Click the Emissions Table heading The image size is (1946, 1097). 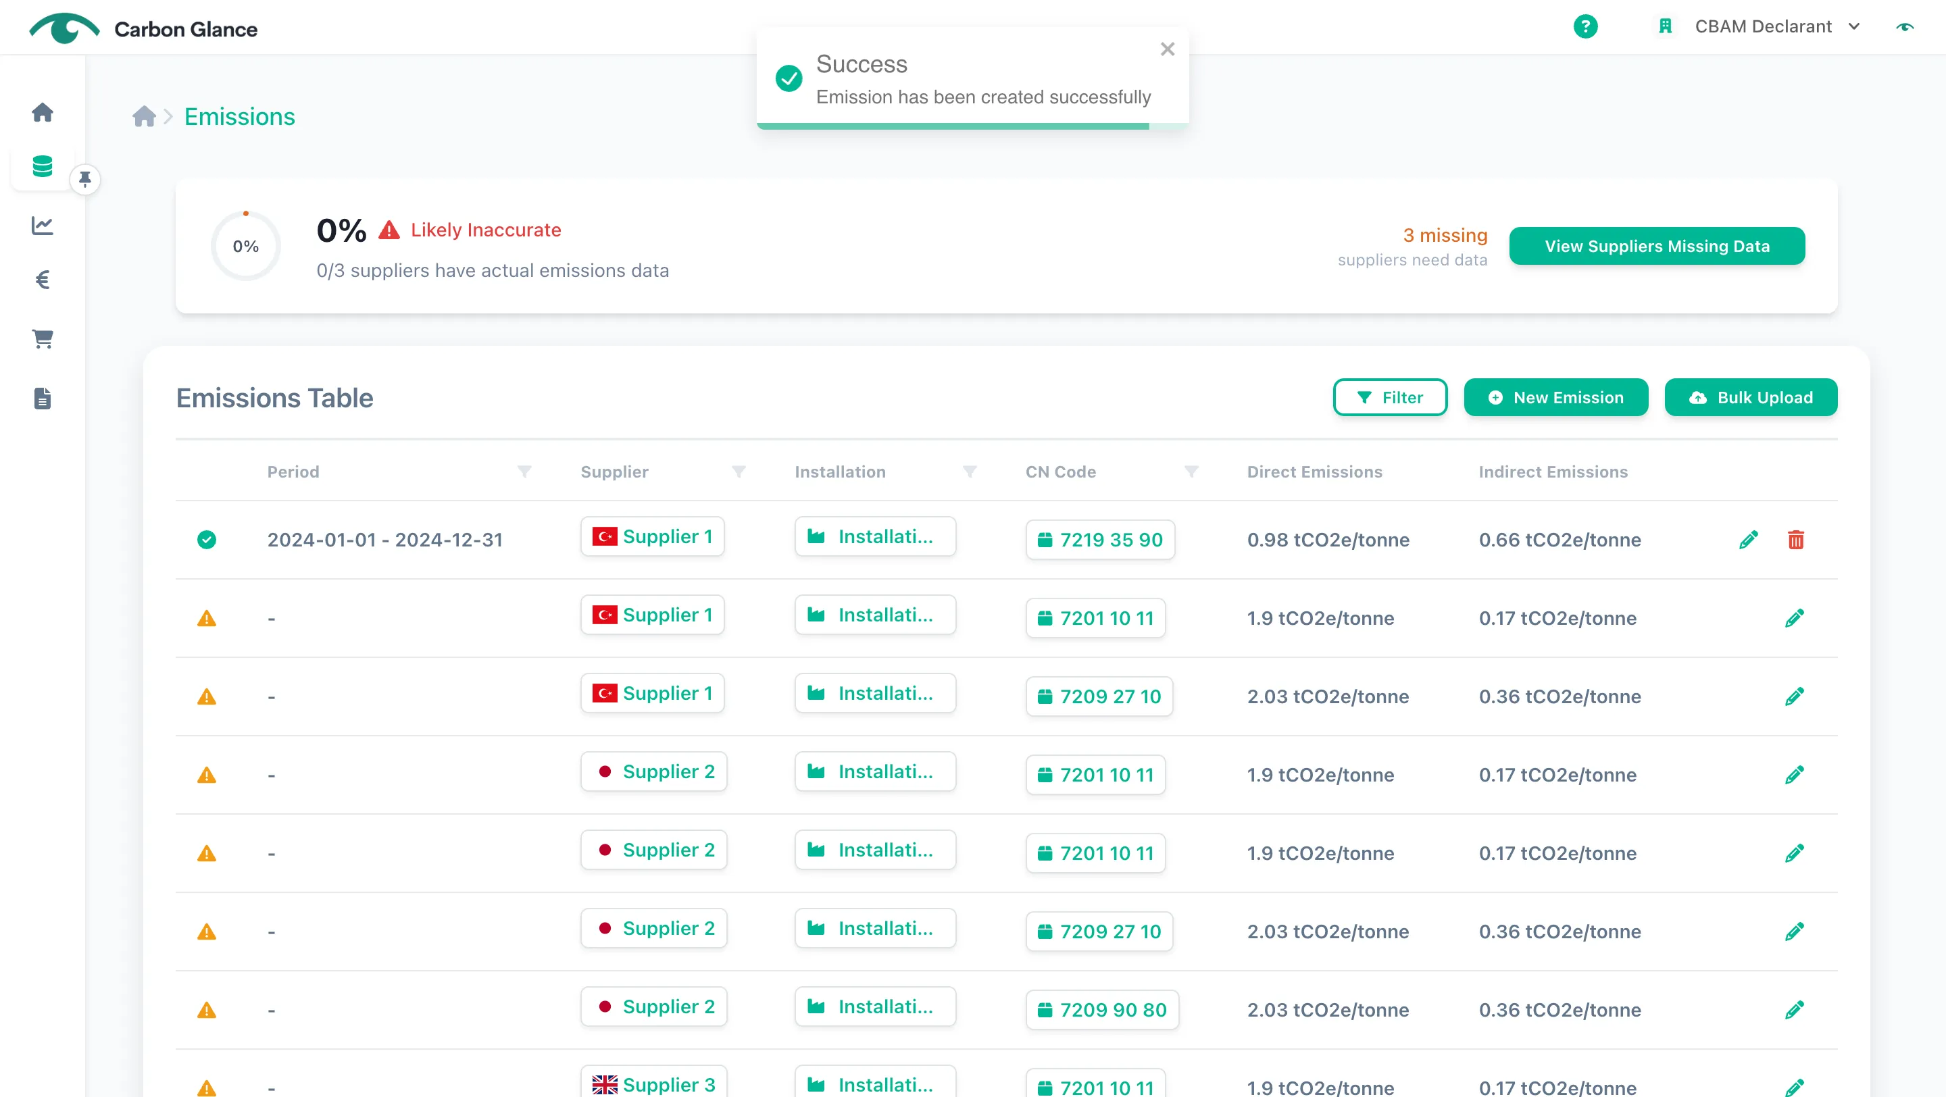(x=275, y=398)
